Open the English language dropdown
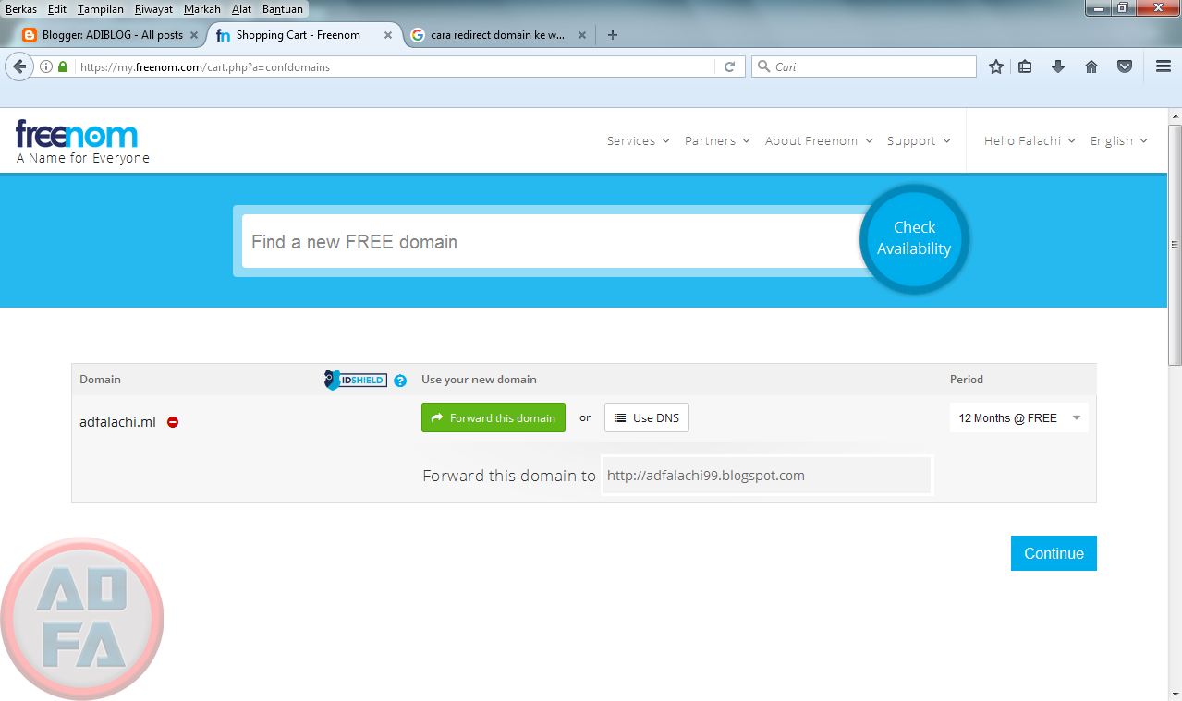The height and width of the screenshot is (701, 1182). coord(1118,140)
